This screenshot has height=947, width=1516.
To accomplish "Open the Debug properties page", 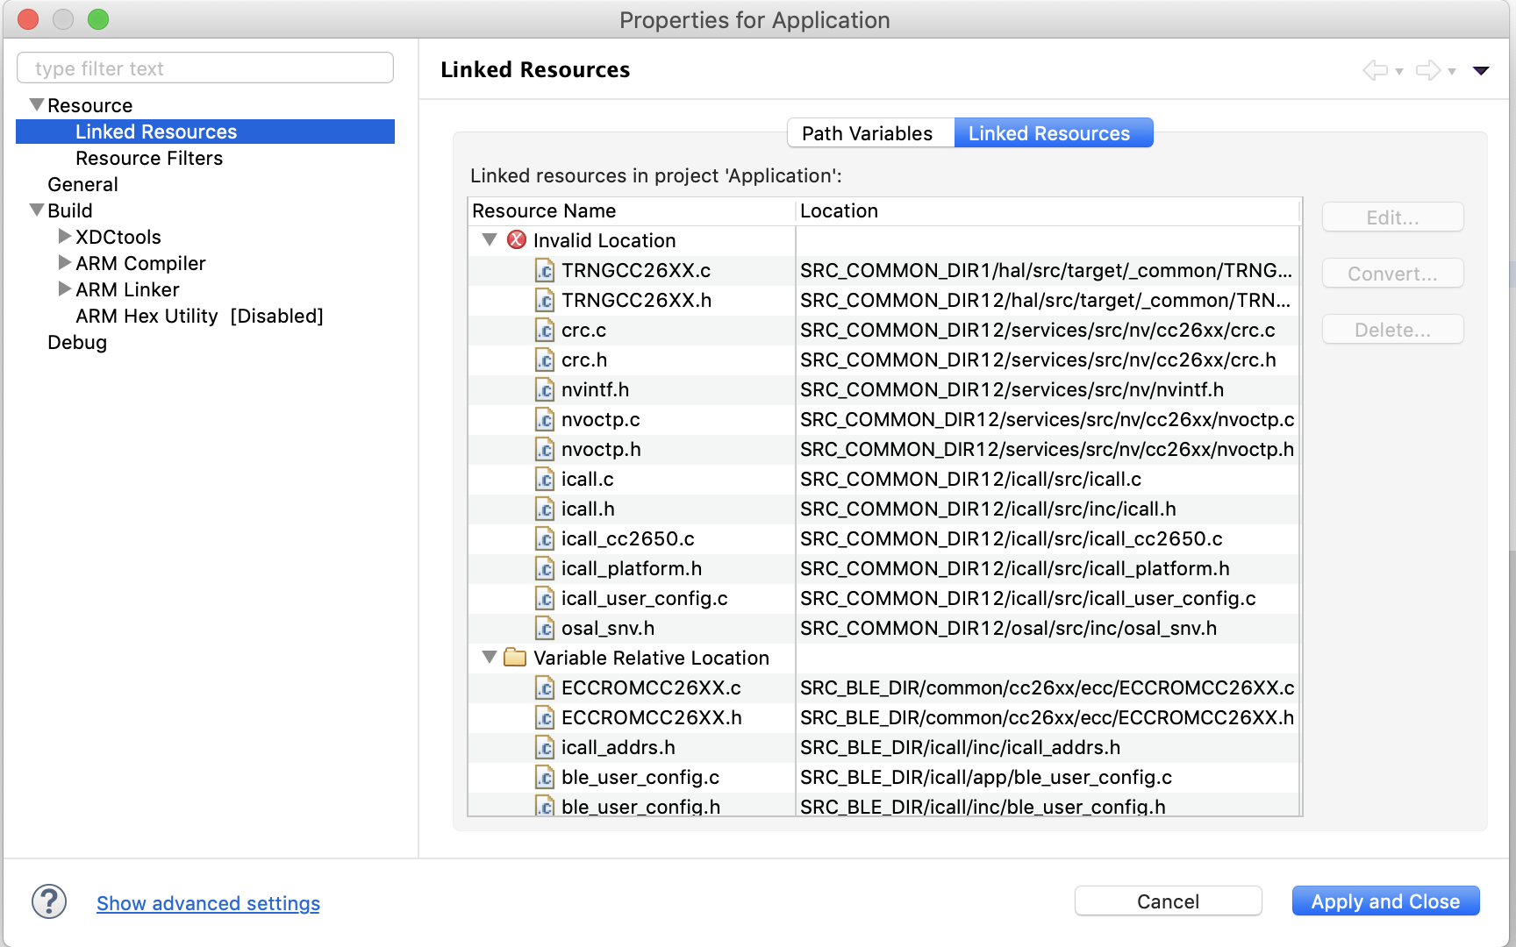I will click(77, 342).
